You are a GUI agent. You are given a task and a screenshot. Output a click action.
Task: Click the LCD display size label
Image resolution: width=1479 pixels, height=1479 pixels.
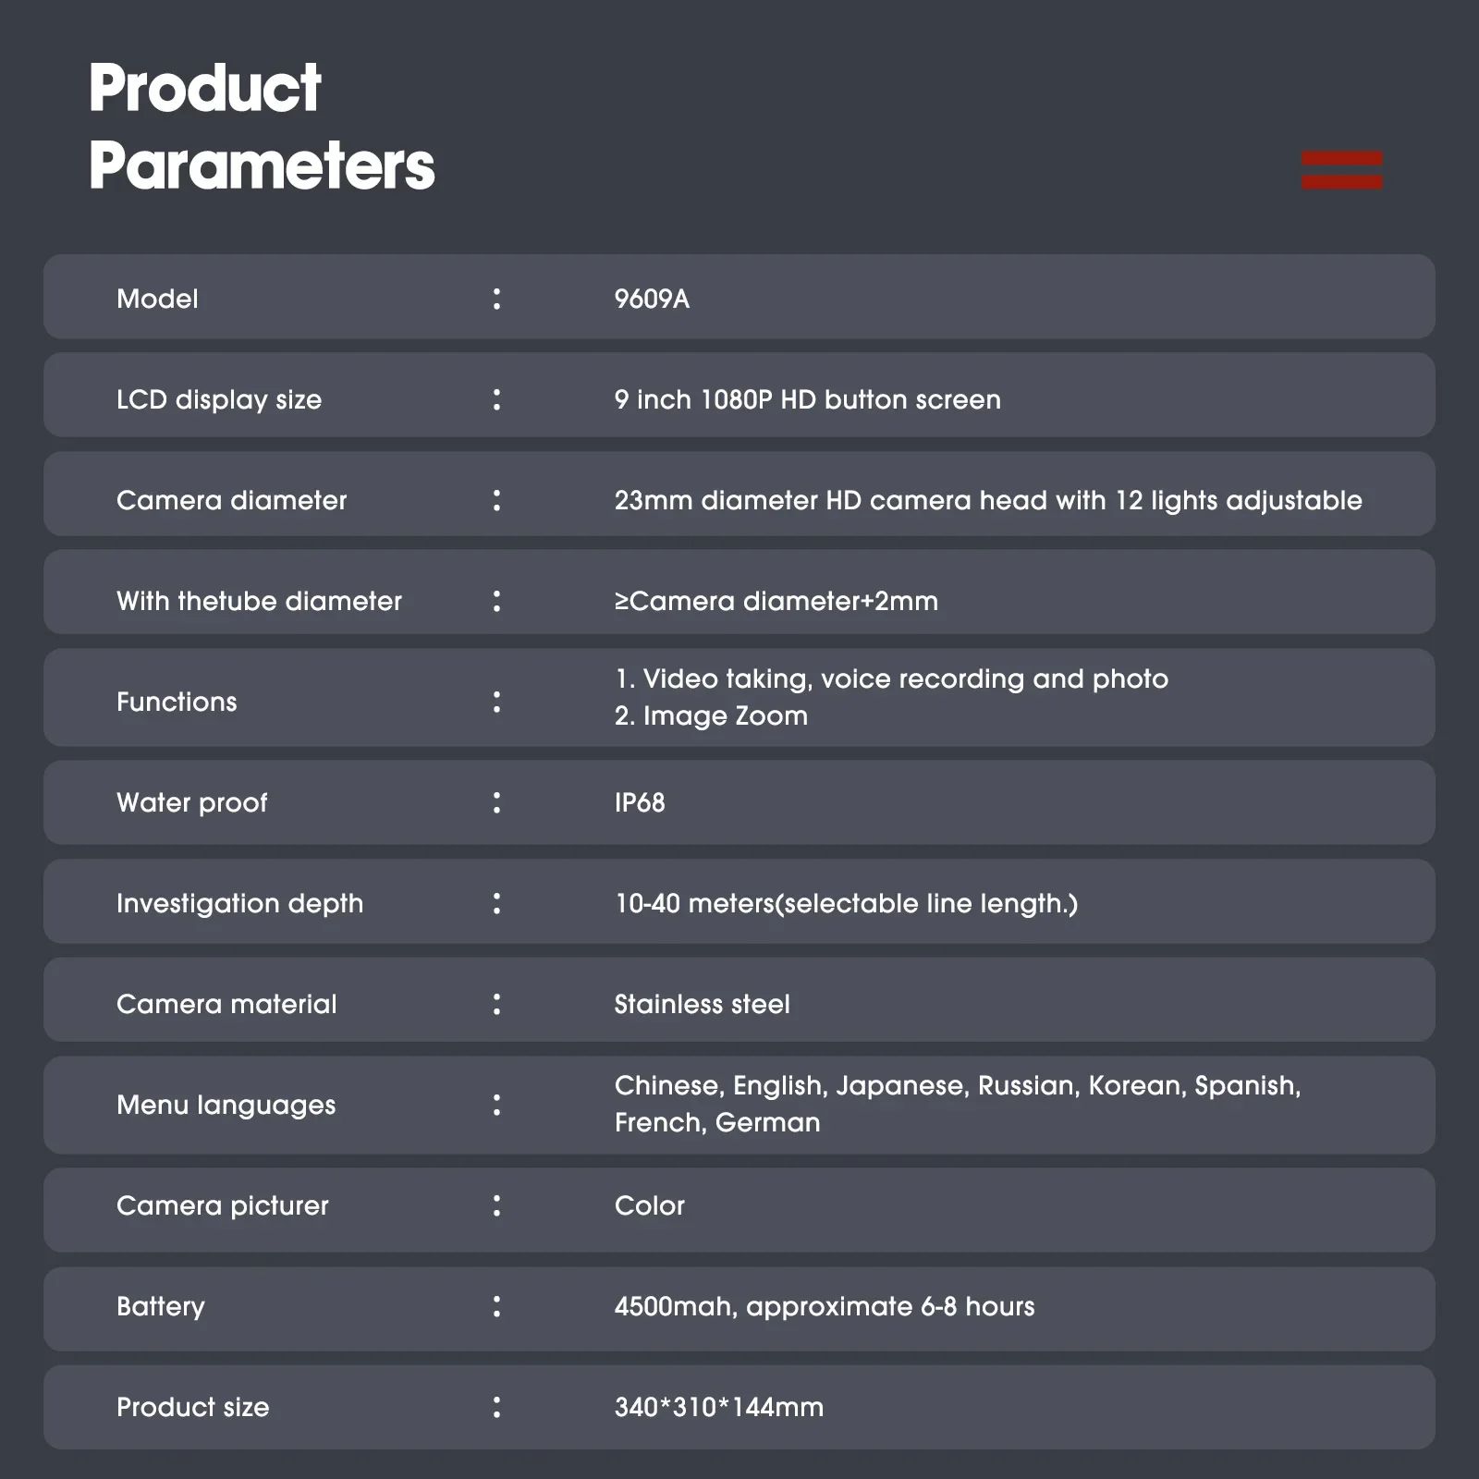pyautogui.click(x=219, y=399)
